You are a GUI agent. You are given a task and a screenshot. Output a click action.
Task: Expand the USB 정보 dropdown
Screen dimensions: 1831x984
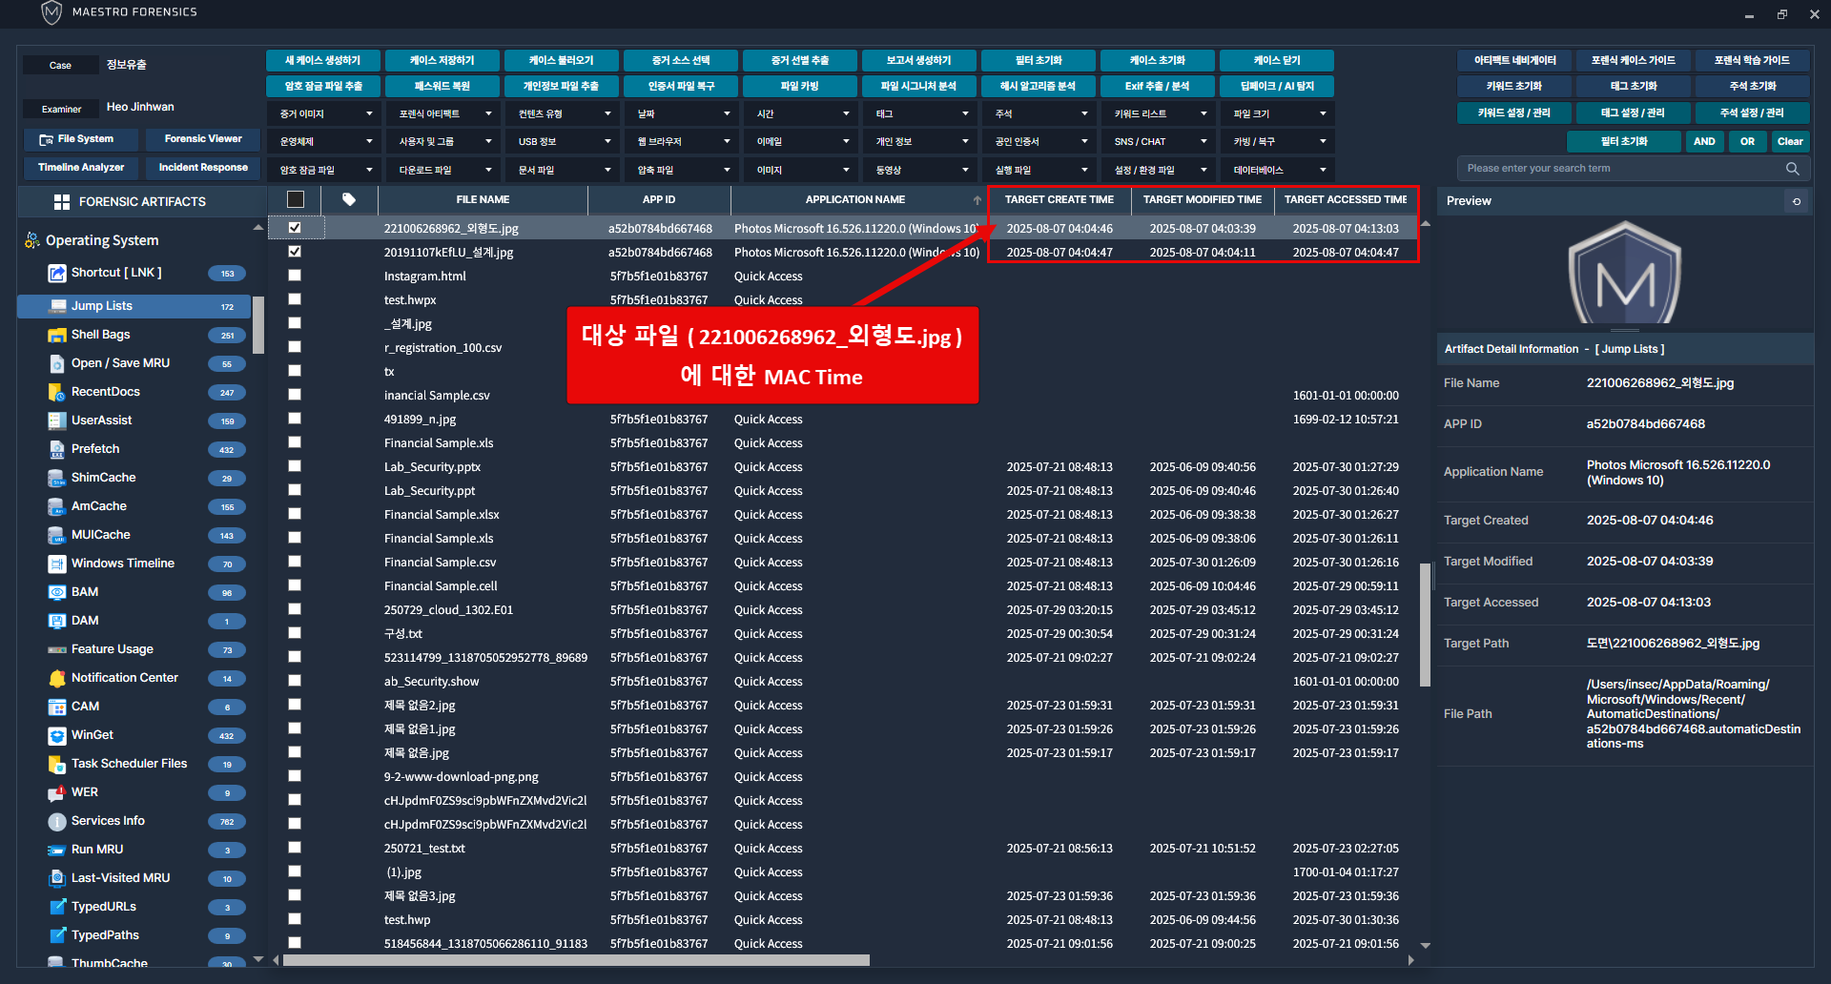[x=563, y=142]
